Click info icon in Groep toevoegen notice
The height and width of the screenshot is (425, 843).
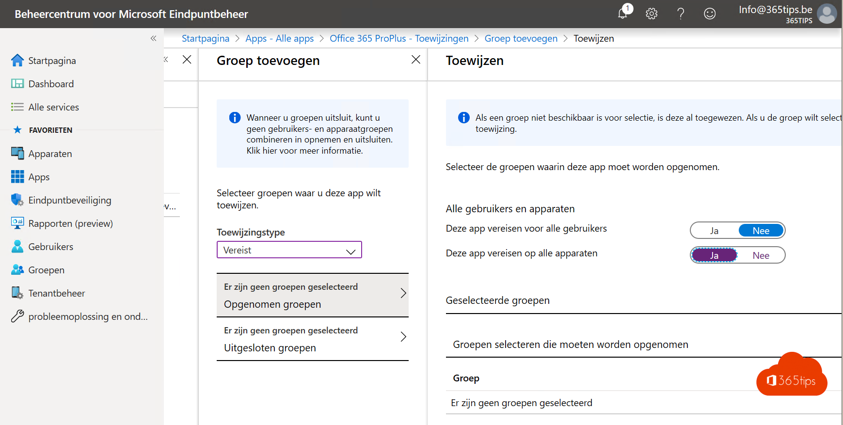[x=235, y=118]
